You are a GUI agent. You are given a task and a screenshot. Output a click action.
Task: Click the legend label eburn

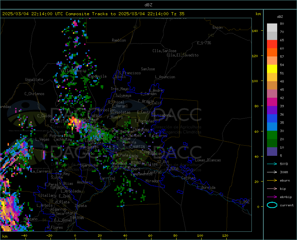click(x=285, y=181)
